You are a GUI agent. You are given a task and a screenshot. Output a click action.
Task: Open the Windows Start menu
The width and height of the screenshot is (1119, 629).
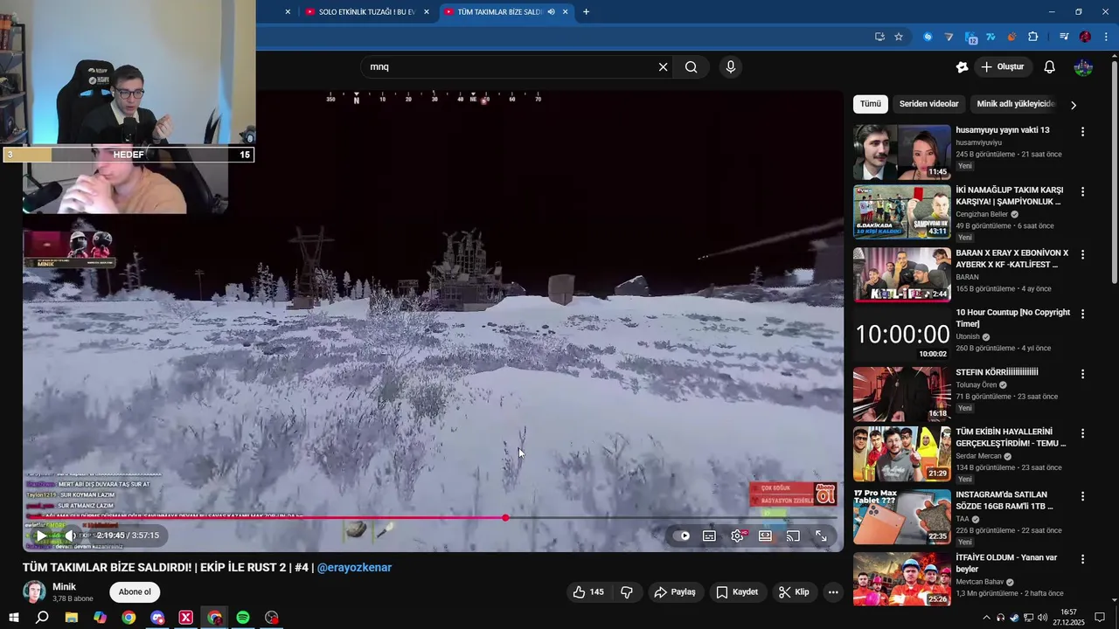pos(14,618)
